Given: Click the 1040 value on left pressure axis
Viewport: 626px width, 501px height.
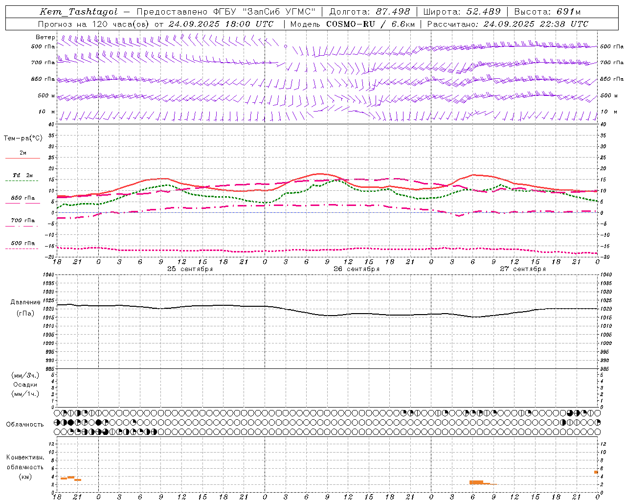Looking at the screenshot, I should [48, 274].
